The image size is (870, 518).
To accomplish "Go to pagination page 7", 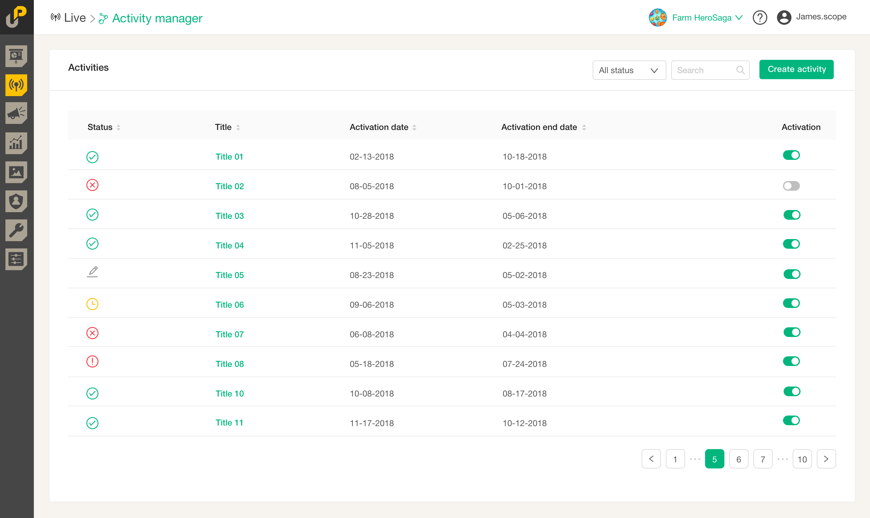I will click(762, 459).
